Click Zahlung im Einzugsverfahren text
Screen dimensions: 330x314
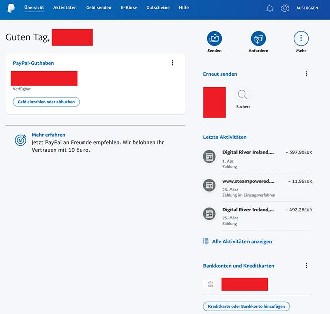tap(249, 195)
